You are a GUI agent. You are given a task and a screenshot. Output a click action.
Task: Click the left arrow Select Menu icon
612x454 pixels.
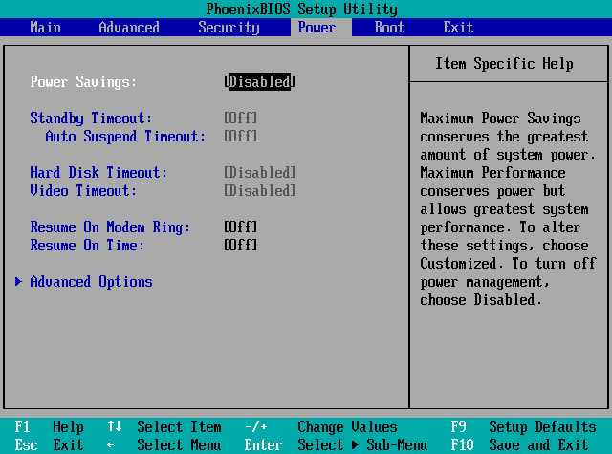pyautogui.click(x=111, y=445)
